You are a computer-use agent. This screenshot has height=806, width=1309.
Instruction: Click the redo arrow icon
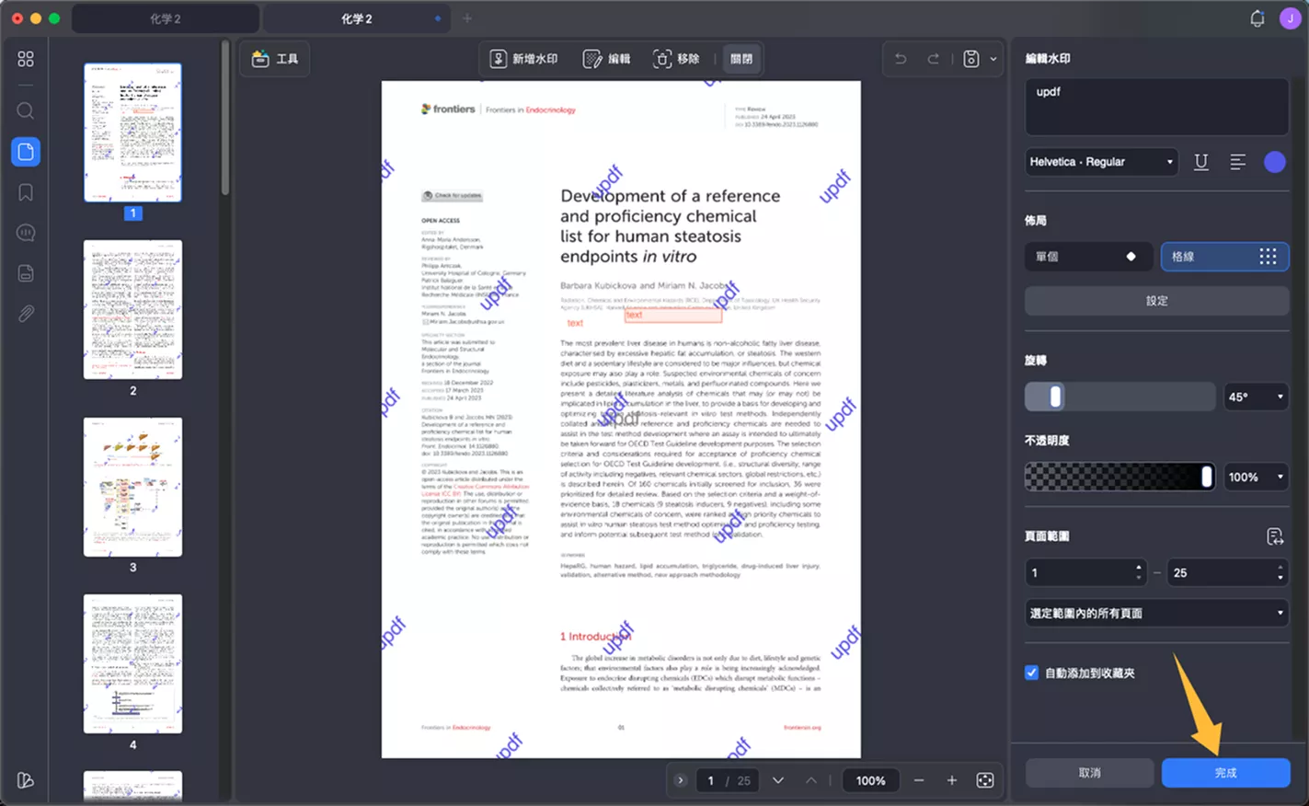(933, 59)
